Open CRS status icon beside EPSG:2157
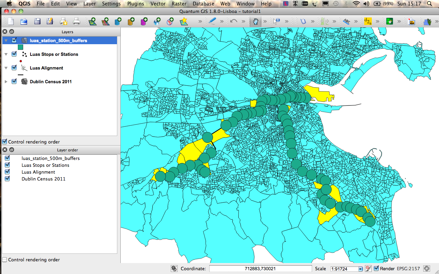Image resolution: width=439 pixels, height=274 pixels. pos(427,269)
